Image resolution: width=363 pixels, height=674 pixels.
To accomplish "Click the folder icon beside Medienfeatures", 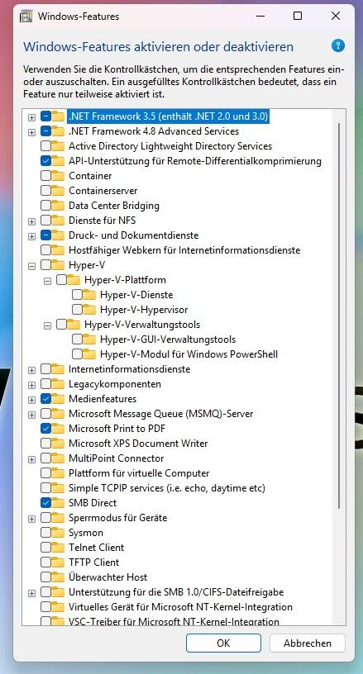I will pos(58,398).
